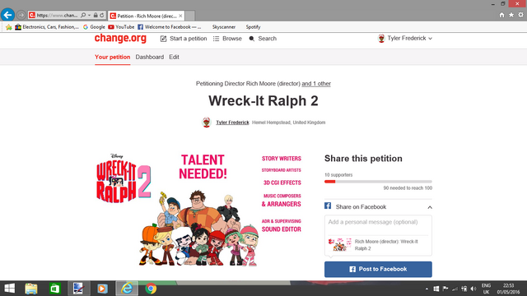Show hidden system tray icons
Viewport: 527px width, 296px height.
(427, 289)
